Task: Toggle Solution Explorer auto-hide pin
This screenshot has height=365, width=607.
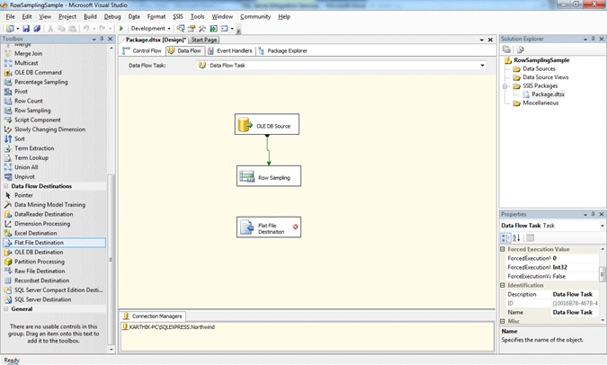Action: click(593, 39)
